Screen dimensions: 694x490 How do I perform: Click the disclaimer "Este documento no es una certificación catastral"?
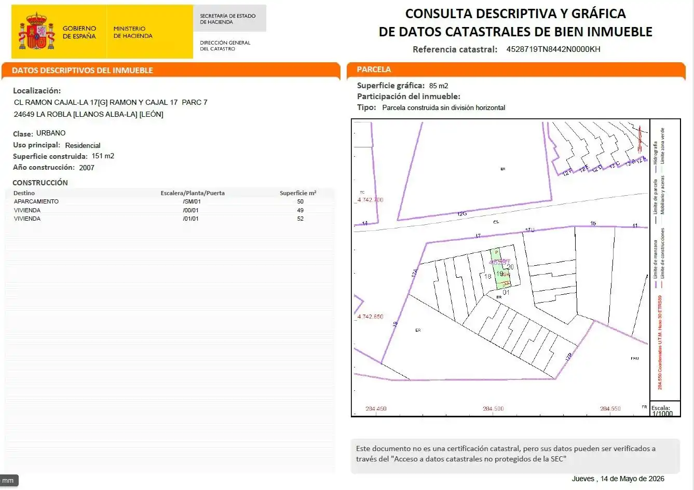click(x=439, y=448)
